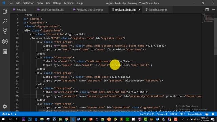Open the Source Control view
Image resolution: width=217 pixels, height=122 pixels.
(5, 32)
